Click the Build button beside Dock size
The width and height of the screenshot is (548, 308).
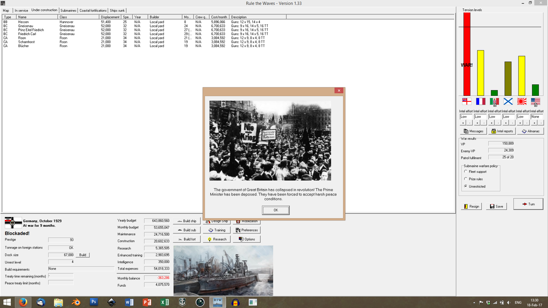point(82,255)
